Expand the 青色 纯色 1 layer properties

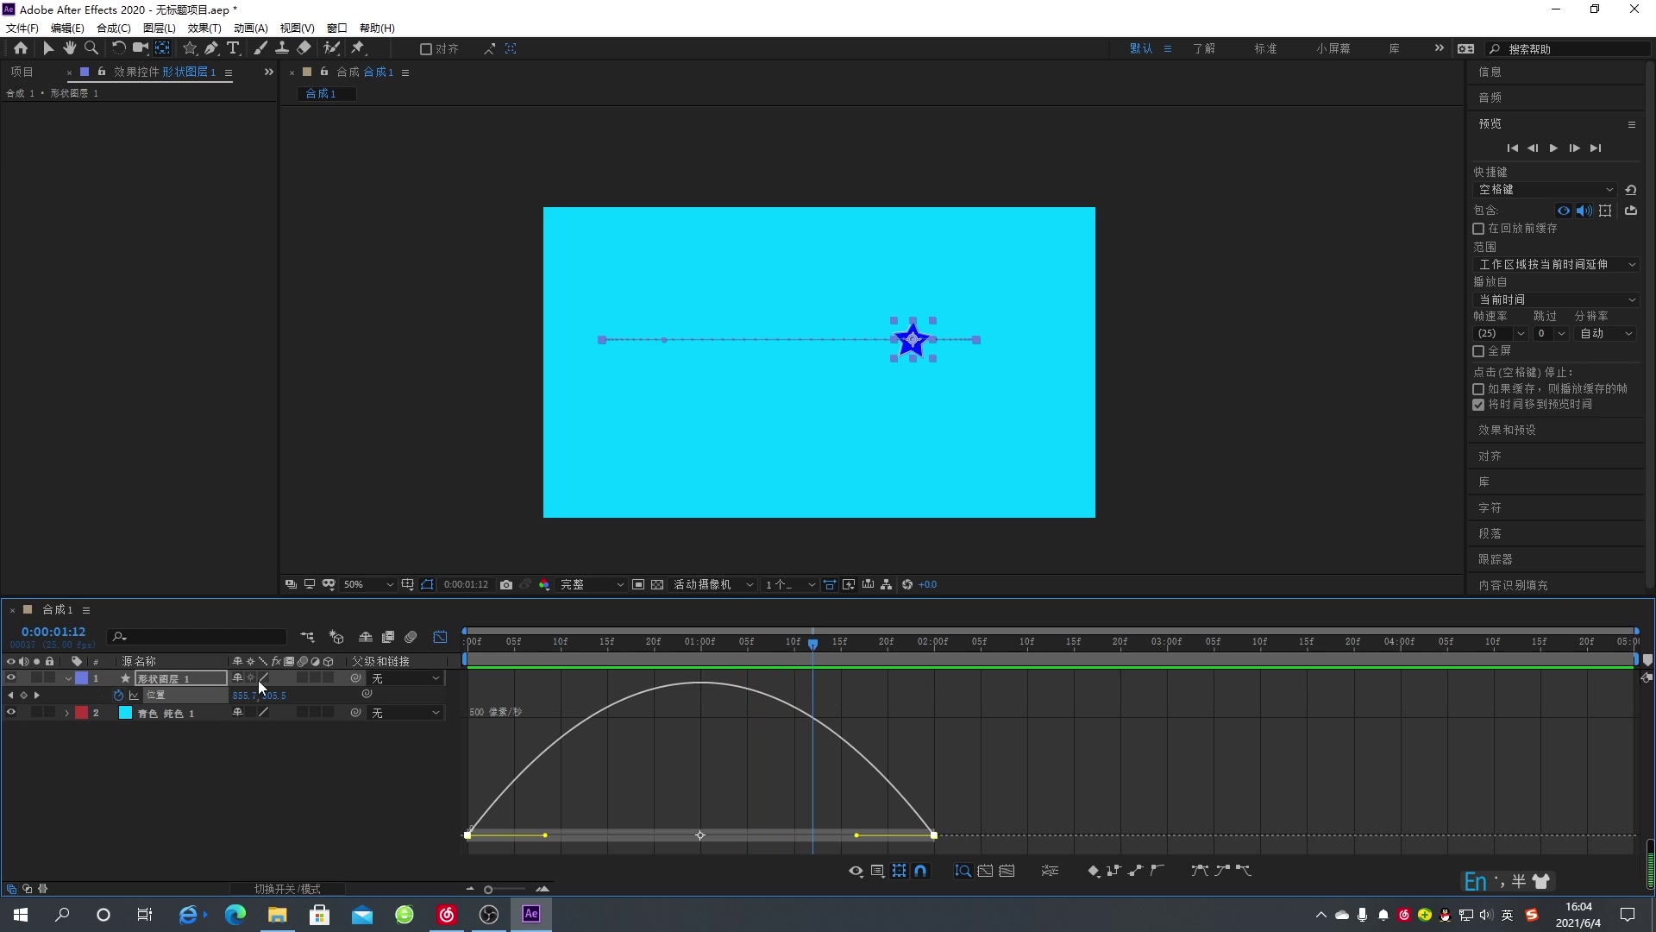66,713
